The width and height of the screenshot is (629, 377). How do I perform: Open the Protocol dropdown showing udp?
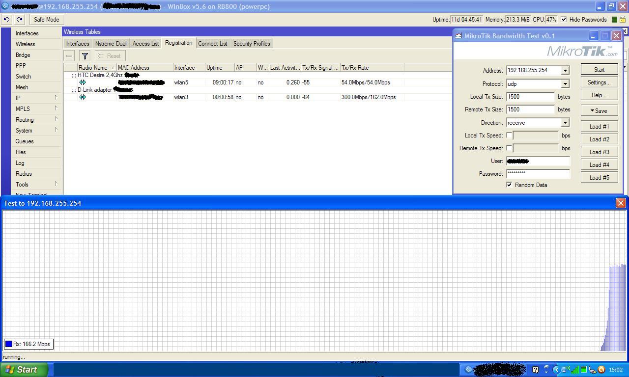pyautogui.click(x=565, y=83)
